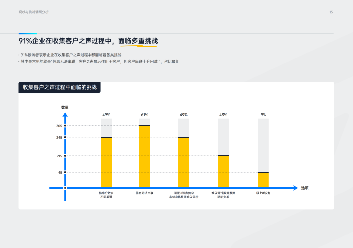Click the axis dot beside value 45
The height and width of the screenshot is (248, 353).
click(x=65, y=173)
